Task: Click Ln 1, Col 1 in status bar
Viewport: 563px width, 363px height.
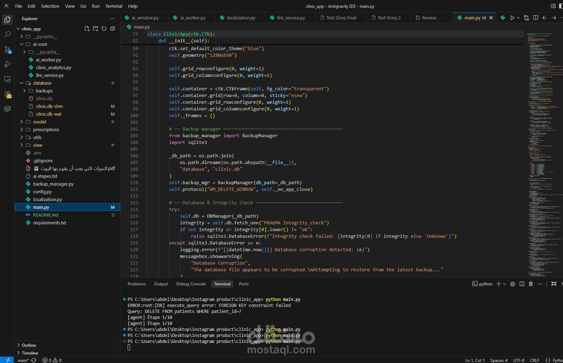Action: click(x=475, y=360)
